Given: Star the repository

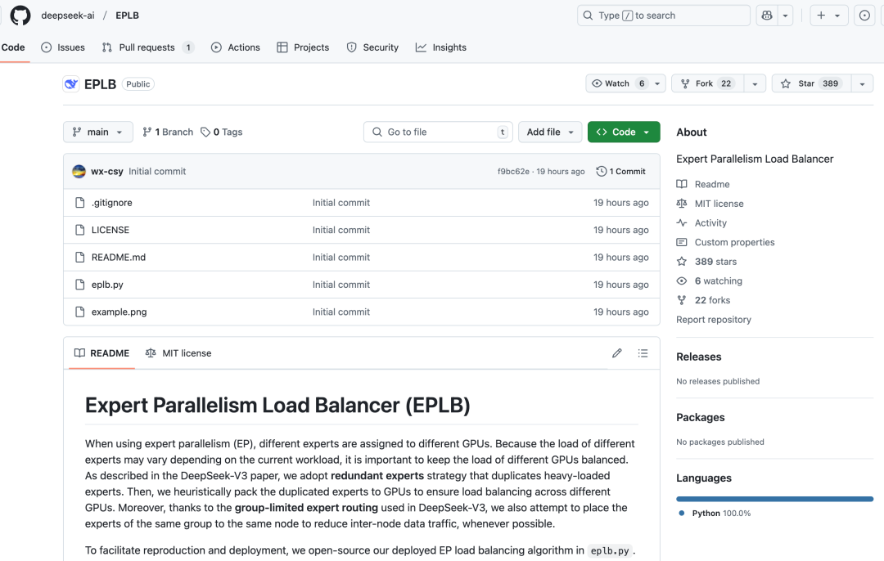Looking at the screenshot, I should click(x=810, y=83).
